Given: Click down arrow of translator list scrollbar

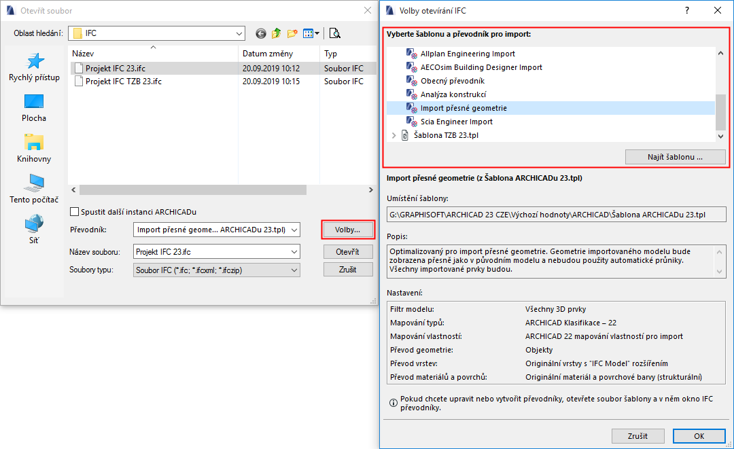Looking at the screenshot, I should (x=720, y=136).
